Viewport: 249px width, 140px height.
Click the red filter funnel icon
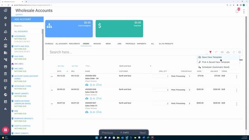point(210,52)
